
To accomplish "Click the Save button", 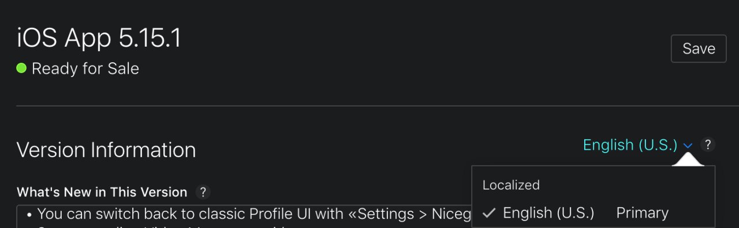I will 699,49.
